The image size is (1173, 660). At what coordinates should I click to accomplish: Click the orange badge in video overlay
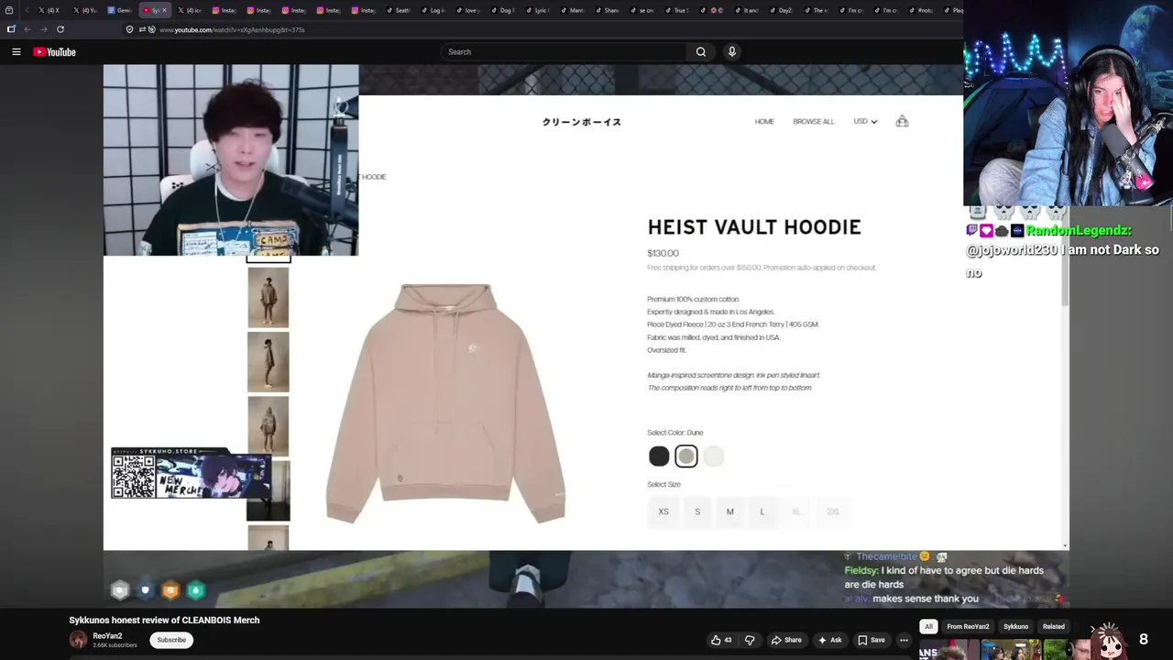(x=170, y=590)
